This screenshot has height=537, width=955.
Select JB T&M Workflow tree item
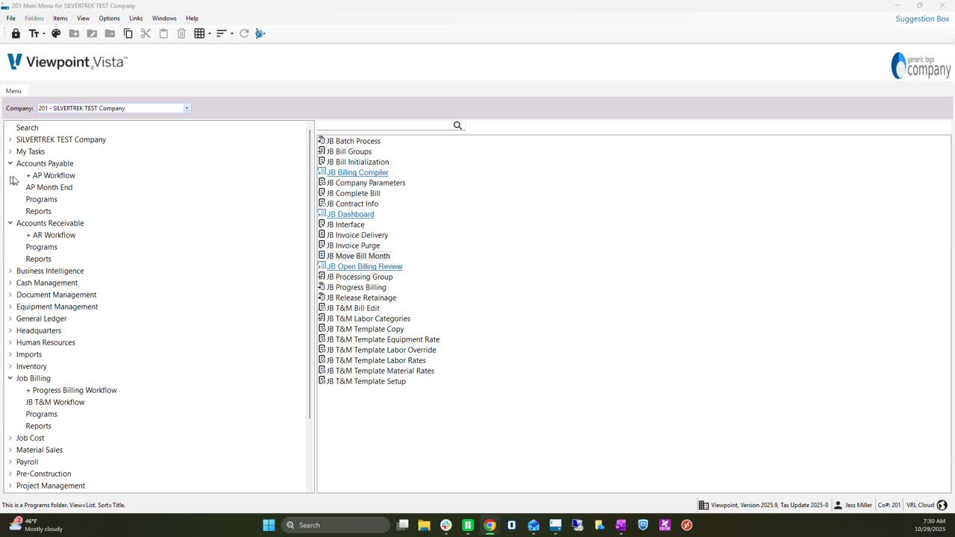click(x=55, y=402)
